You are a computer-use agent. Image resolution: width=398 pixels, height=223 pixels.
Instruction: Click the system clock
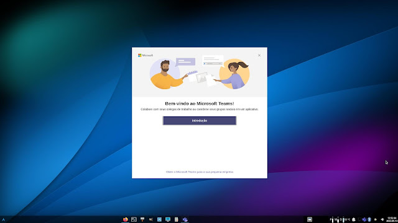point(392,219)
